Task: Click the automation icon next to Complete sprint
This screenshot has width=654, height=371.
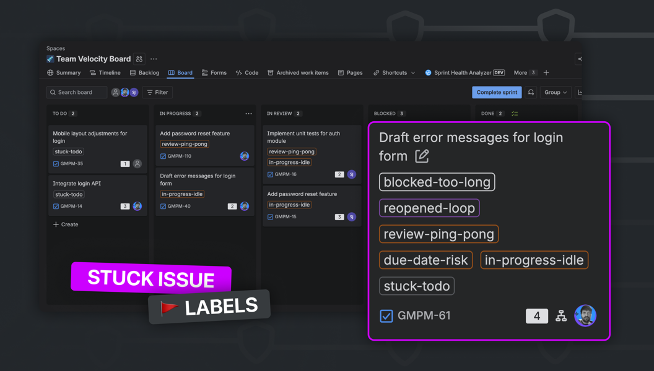Action: click(x=531, y=92)
